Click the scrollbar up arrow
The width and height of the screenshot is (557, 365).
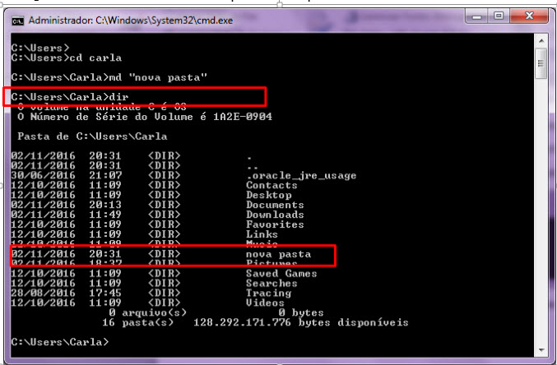pos(541,41)
